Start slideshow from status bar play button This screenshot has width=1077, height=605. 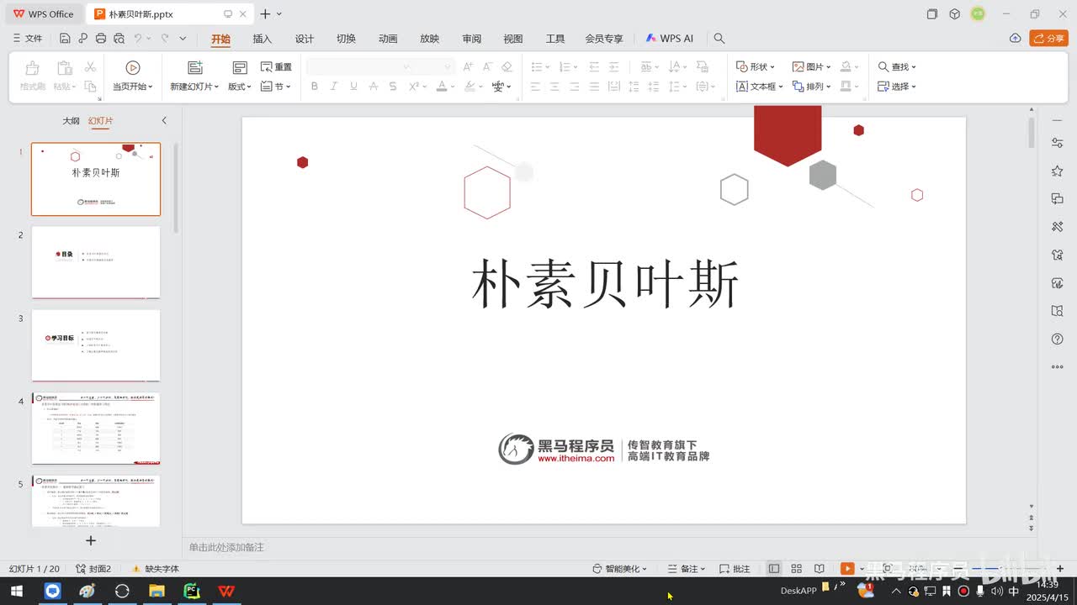point(847,569)
